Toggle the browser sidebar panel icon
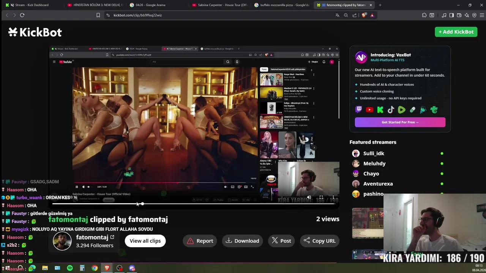 coord(451,15)
